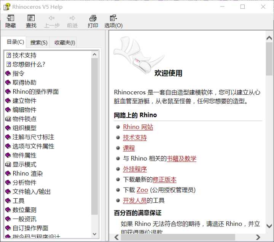Select the 自订操作界面 topic
The image size is (274, 242).
click(30, 228)
